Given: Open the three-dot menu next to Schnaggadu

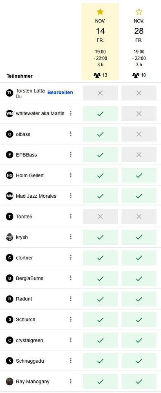Looking at the screenshot, I should tap(71, 361).
